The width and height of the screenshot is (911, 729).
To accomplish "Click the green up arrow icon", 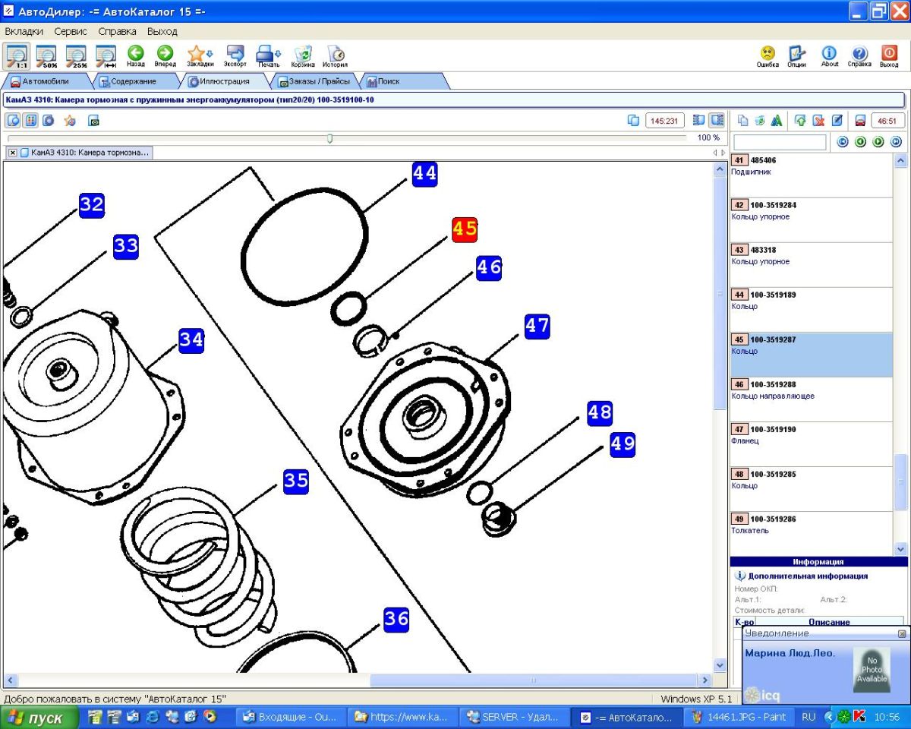I will 800,120.
